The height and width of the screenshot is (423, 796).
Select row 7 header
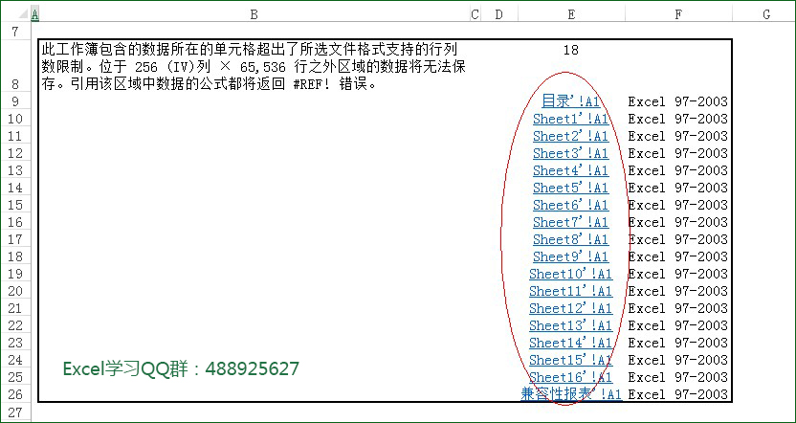point(15,32)
